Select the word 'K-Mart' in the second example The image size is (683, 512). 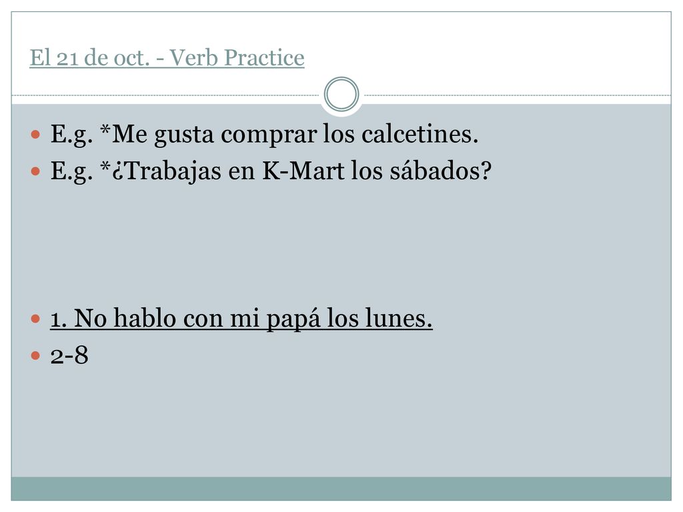point(303,171)
